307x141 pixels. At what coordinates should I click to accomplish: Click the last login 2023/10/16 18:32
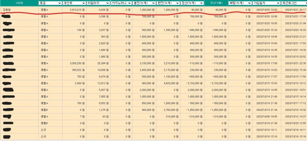pos(296,110)
